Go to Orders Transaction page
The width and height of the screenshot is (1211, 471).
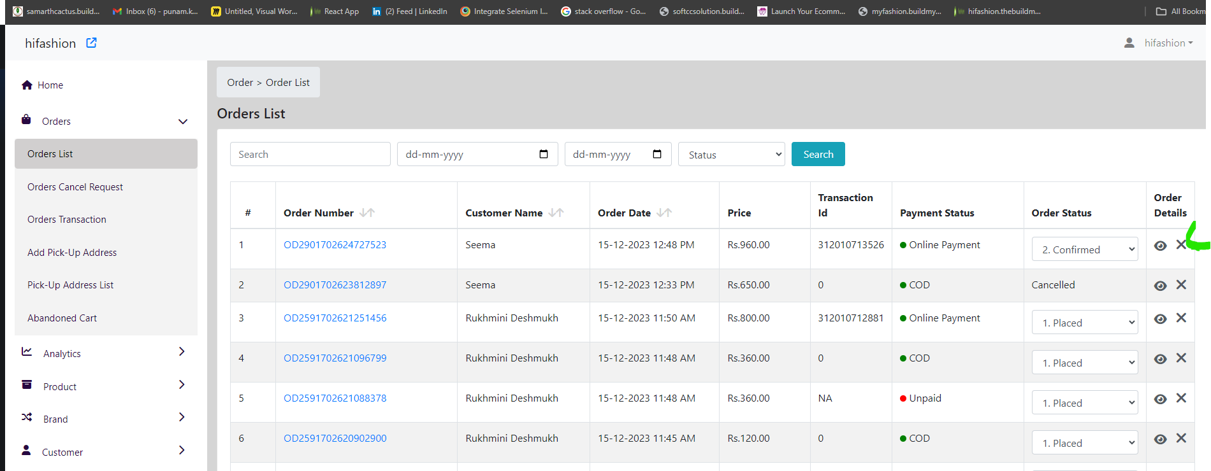pos(67,219)
